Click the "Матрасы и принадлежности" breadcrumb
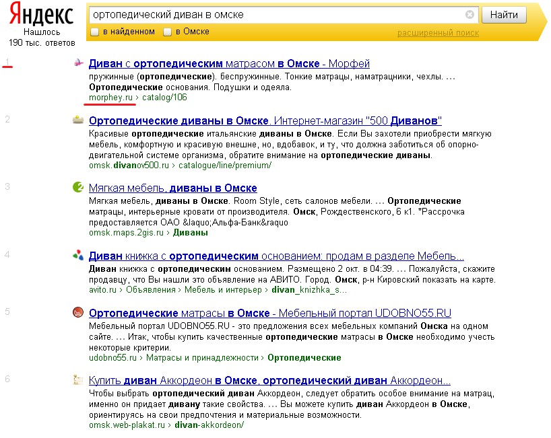The image size is (551, 438). 202,358
